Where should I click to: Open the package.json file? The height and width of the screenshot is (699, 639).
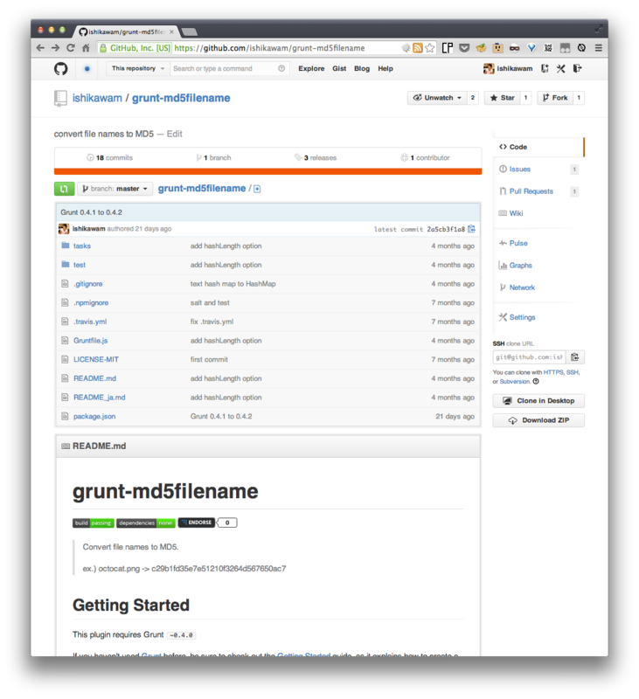click(94, 417)
